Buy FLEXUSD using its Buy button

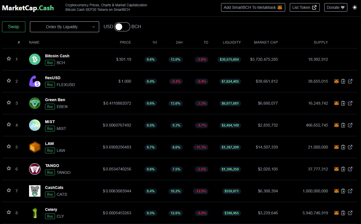coord(50,85)
